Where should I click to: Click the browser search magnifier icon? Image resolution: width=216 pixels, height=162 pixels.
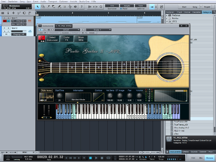[214, 12]
